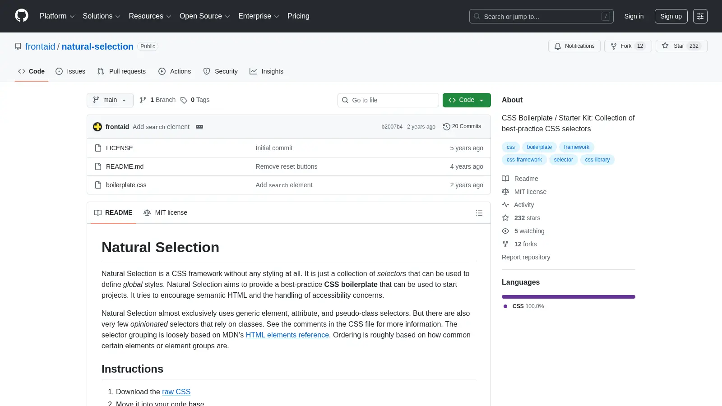Image resolution: width=722 pixels, height=406 pixels.
Task: Click the book icon beside Readme
Action: click(505, 179)
